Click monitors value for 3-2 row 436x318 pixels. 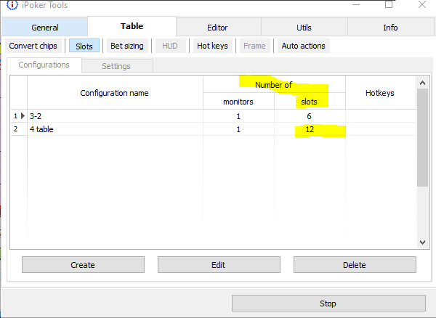(238, 116)
